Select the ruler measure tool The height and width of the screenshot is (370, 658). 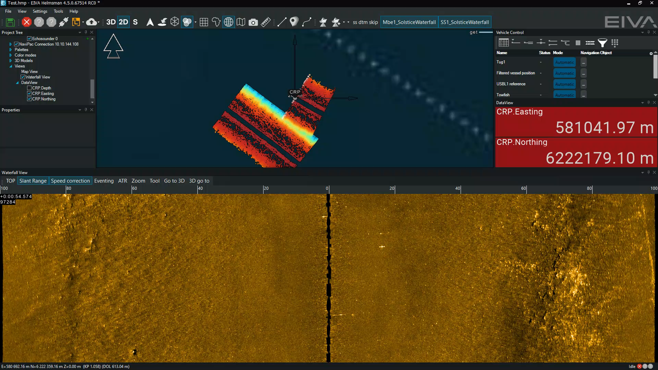tap(266, 22)
